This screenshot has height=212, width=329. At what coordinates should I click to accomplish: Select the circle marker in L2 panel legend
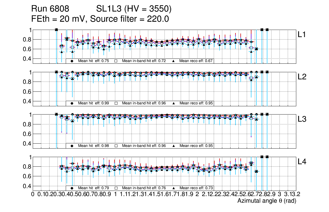point(72,103)
